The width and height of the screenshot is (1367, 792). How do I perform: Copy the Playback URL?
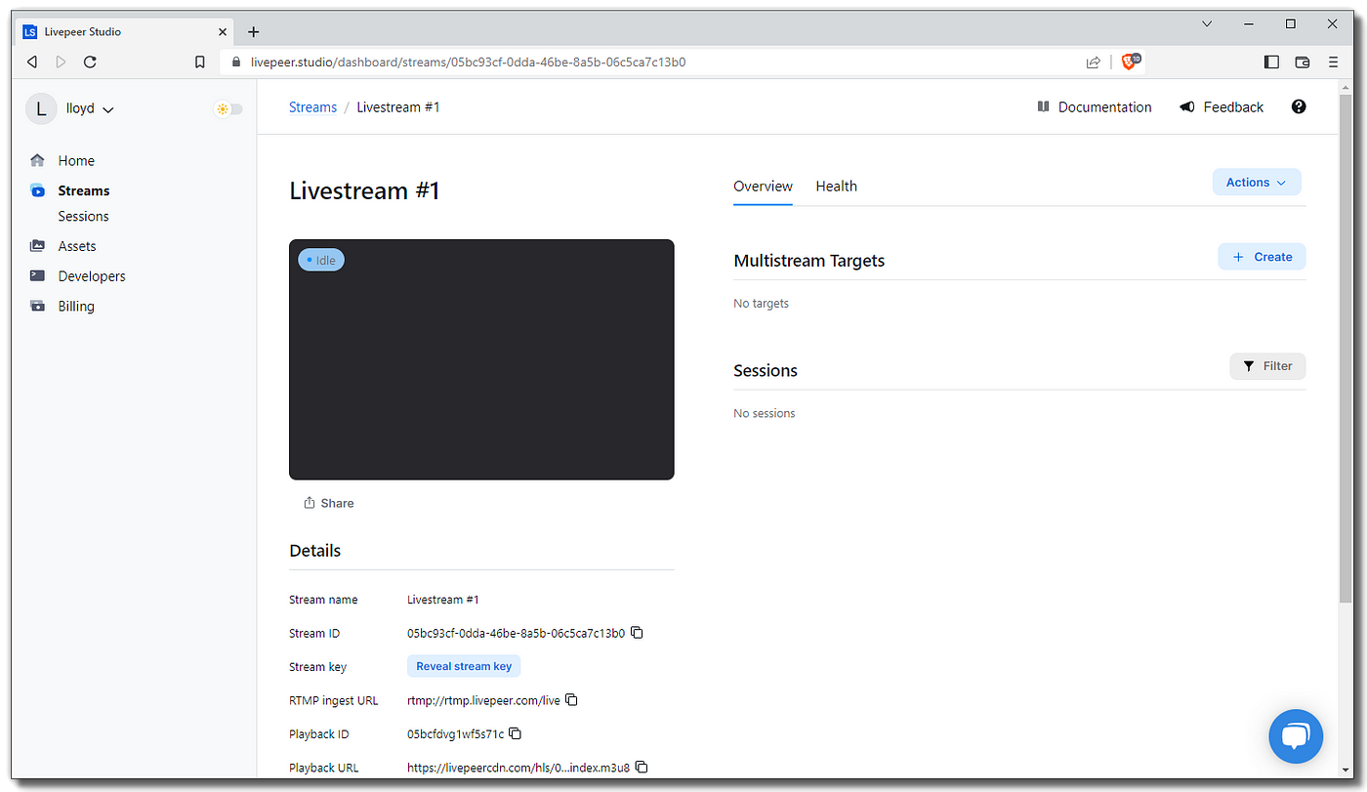(642, 768)
